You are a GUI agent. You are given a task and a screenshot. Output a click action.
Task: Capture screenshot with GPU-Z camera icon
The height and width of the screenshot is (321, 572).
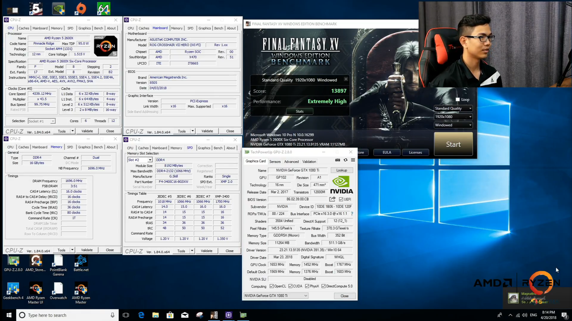pos(338,160)
